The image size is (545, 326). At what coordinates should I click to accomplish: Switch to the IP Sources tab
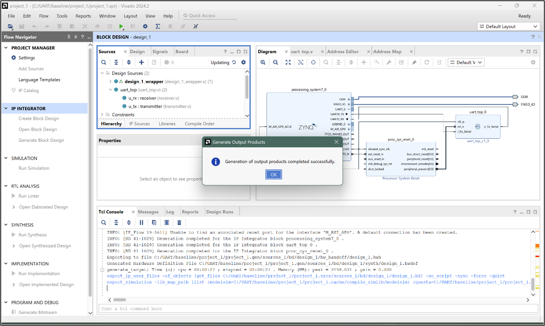pos(139,123)
